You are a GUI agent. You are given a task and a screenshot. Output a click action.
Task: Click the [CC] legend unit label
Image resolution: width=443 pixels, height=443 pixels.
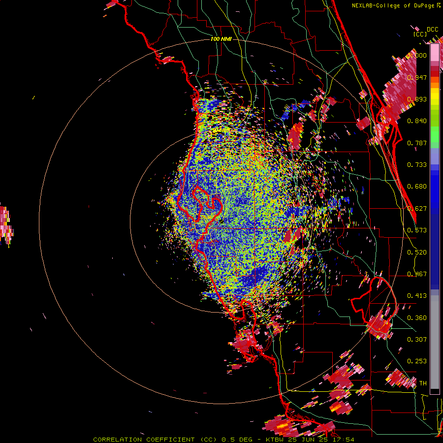coord(420,34)
